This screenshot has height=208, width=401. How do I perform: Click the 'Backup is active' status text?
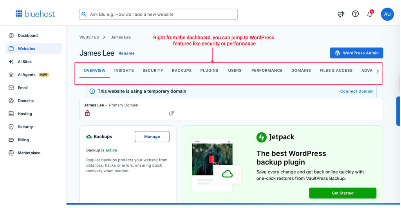tap(101, 150)
